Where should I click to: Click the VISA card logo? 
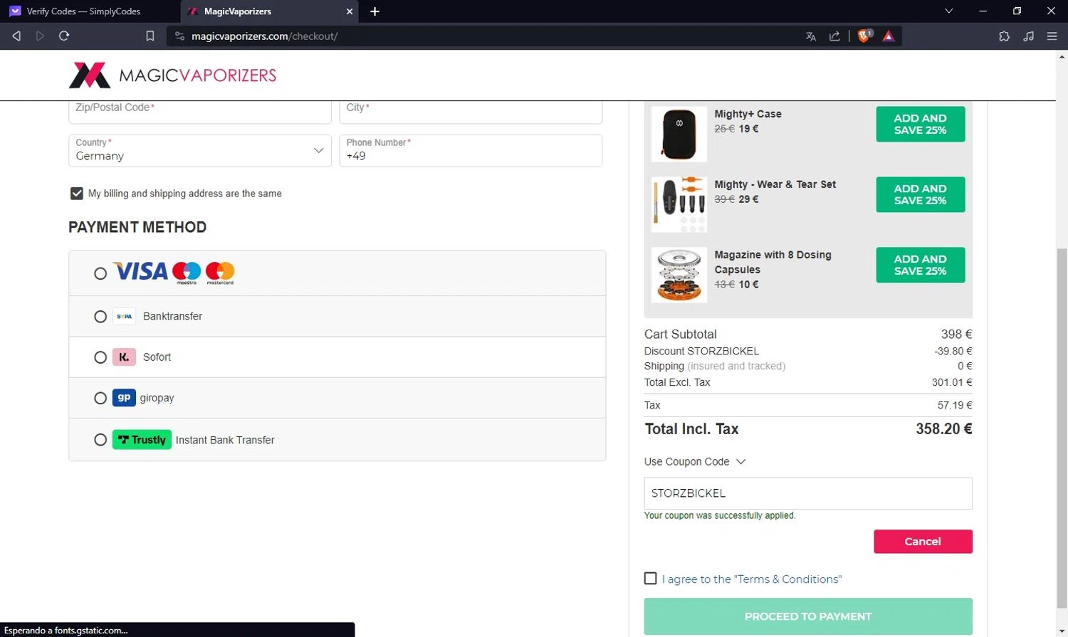click(x=141, y=271)
